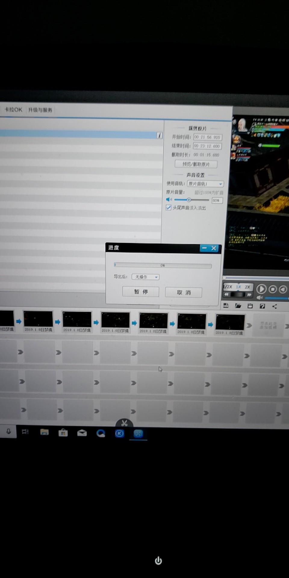
Task: Stop playback in the preview player
Action: (x=272, y=289)
